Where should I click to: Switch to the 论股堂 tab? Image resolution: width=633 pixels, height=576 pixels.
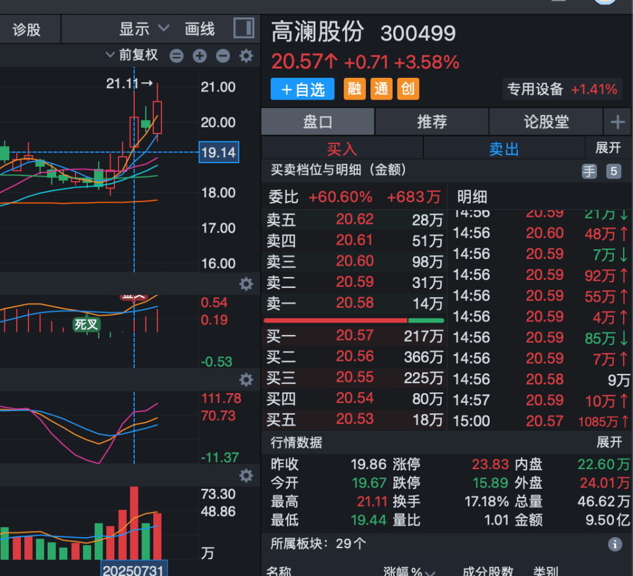coord(546,122)
